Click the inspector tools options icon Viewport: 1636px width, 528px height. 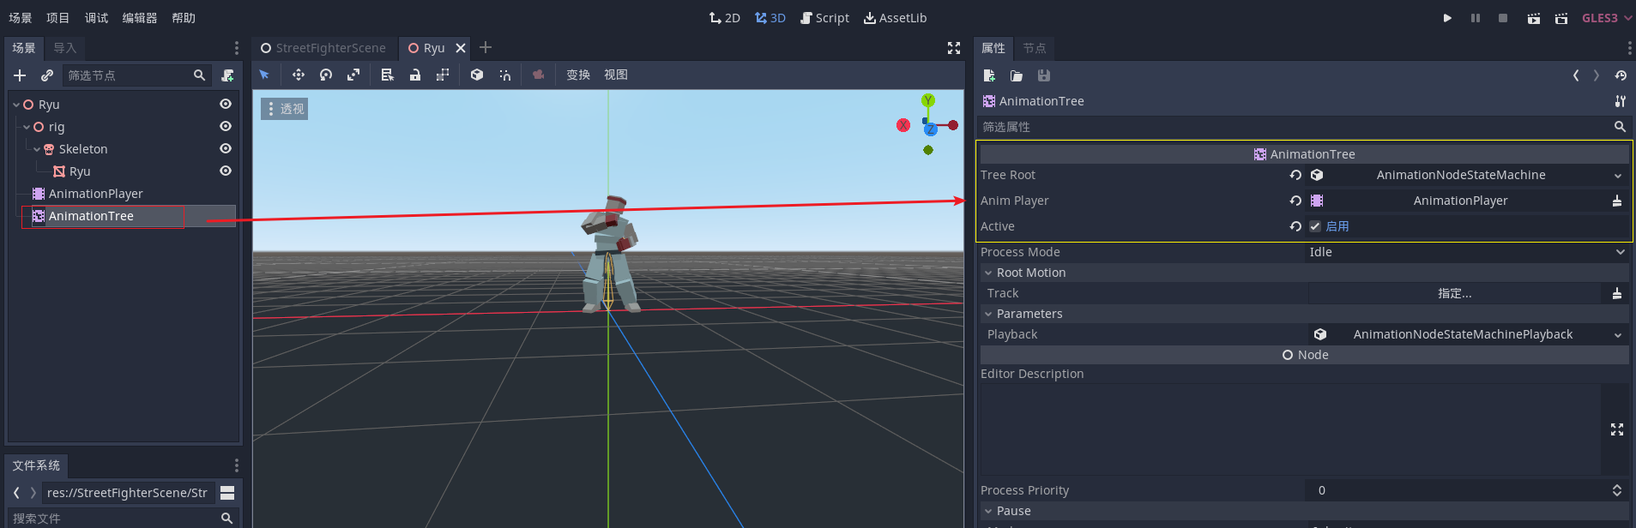pos(1621,101)
